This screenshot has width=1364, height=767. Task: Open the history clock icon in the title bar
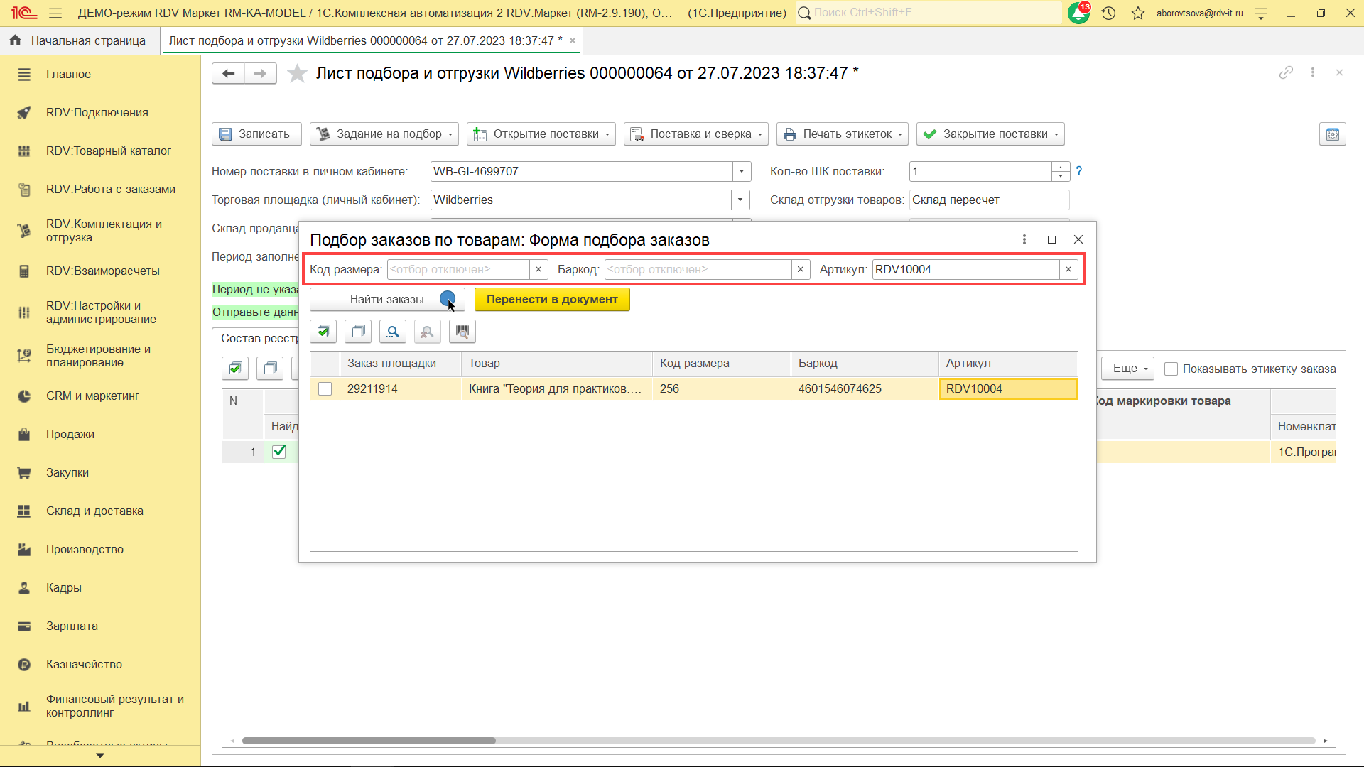1109,13
